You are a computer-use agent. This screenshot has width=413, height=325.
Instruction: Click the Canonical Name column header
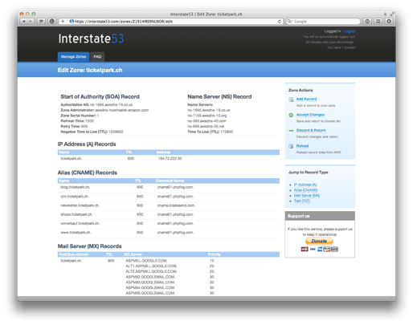pyautogui.click(x=170, y=181)
